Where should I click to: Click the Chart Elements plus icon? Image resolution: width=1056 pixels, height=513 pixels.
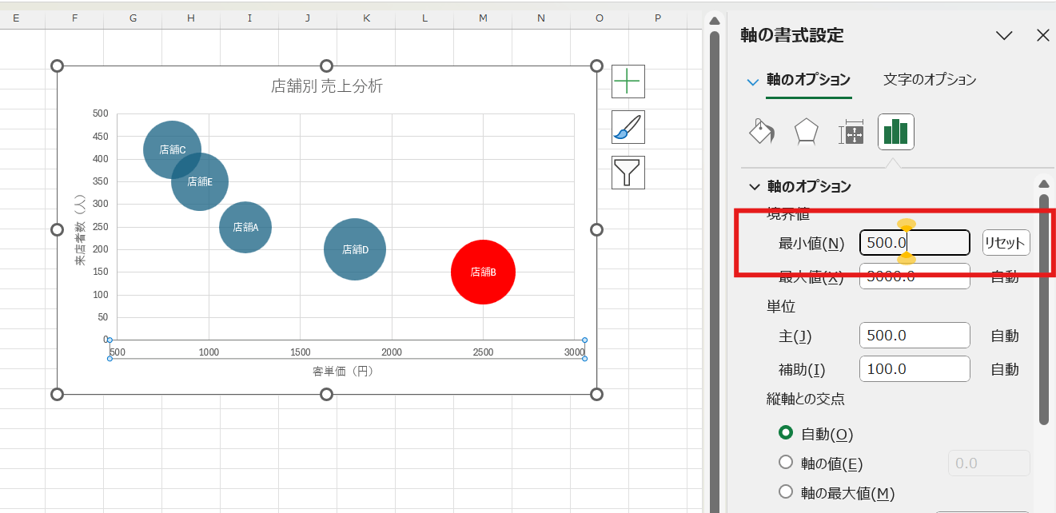(x=627, y=81)
